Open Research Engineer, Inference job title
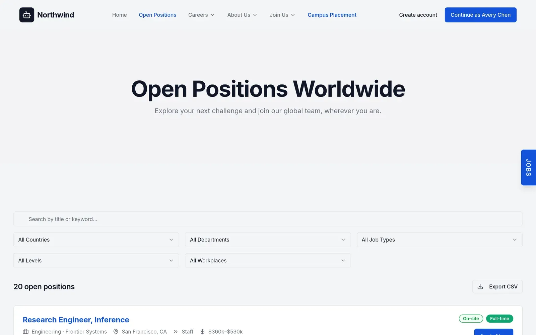Viewport: 536px width, 335px height. click(x=76, y=320)
